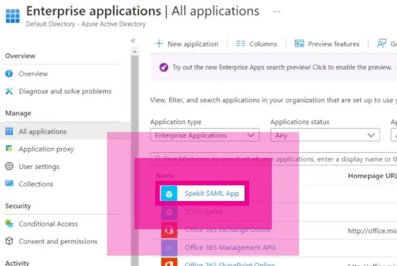
Task: Expand the Applications status dropdown
Action: click(x=324, y=135)
